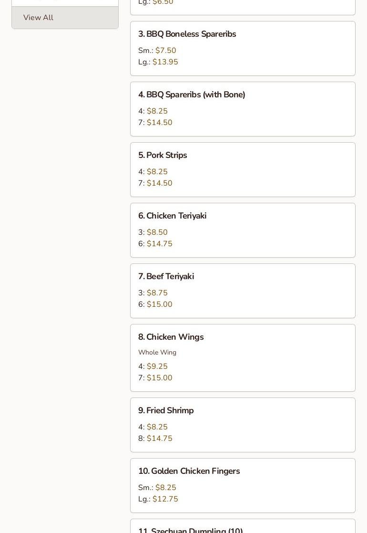367x533 pixels.
Task: Select the $14.75 six-piece Chicken Teriyaki option
Action: coord(159,244)
